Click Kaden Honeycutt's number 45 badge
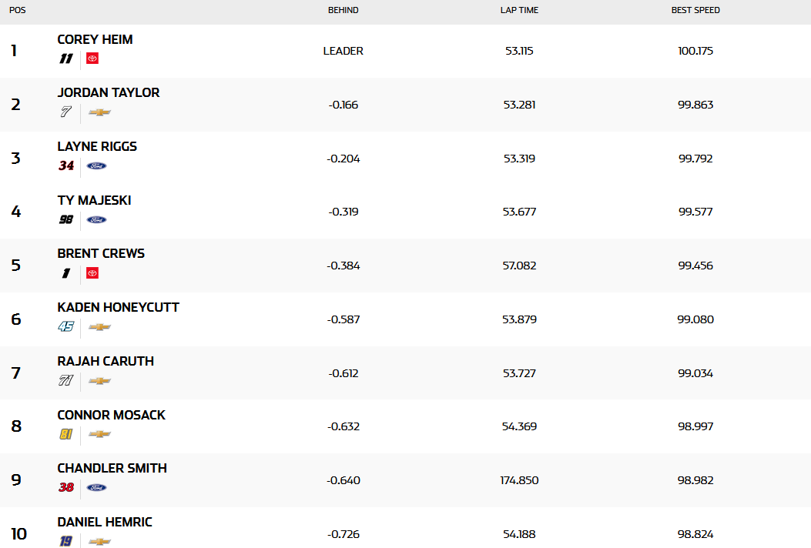Image resolution: width=811 pixels, height=548 pixels. point(66,327)
